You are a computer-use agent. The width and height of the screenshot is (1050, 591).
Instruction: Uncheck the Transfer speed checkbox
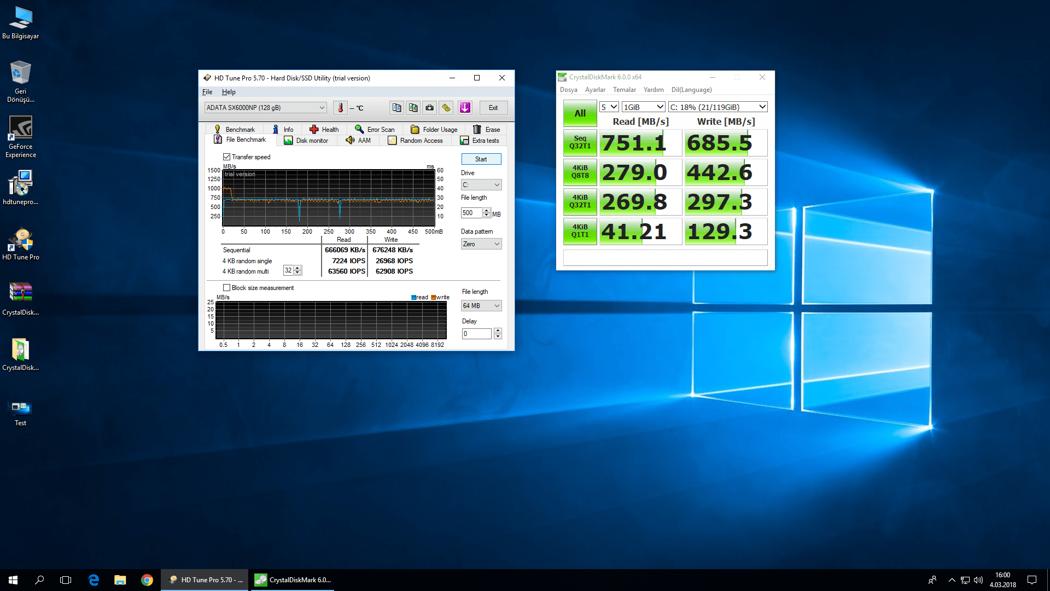point(226,157)
